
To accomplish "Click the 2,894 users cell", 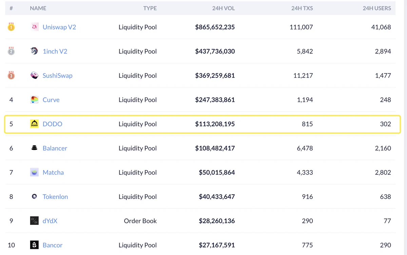I will click(383, 51).
